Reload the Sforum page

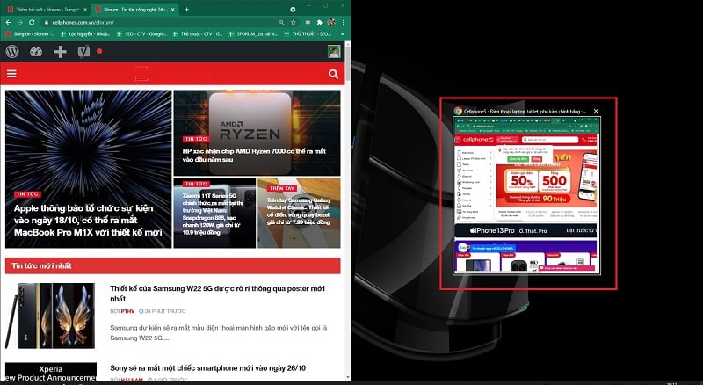32,22
